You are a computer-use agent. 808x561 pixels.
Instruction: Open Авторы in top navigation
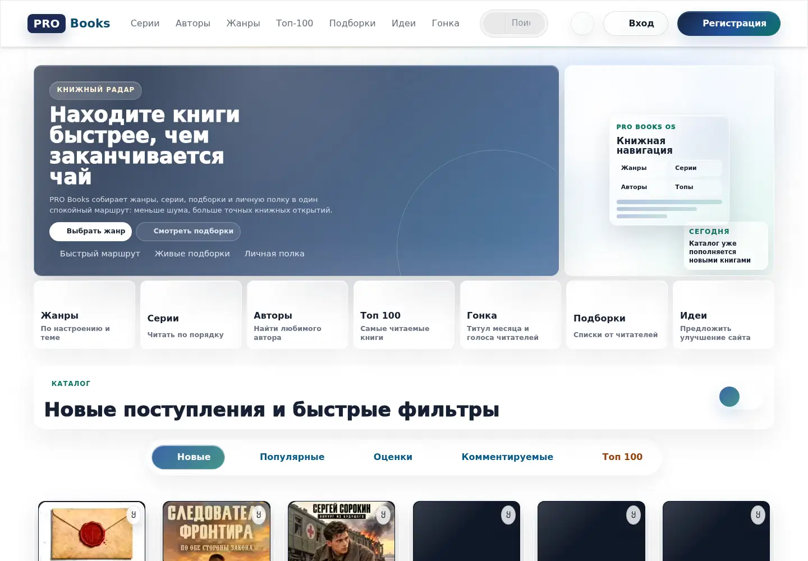(193, 24)
